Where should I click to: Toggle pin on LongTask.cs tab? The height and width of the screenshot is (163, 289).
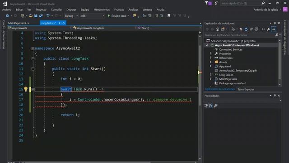click(60, 23)
